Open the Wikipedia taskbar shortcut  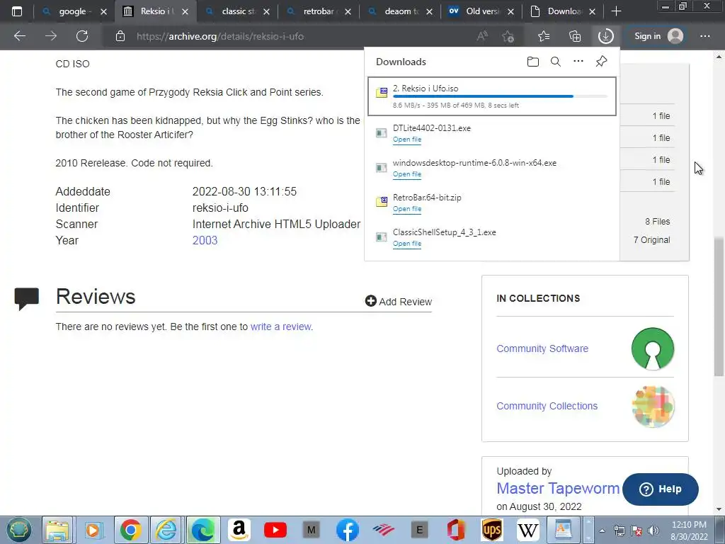pyautogui.click(x=528, y=530)
